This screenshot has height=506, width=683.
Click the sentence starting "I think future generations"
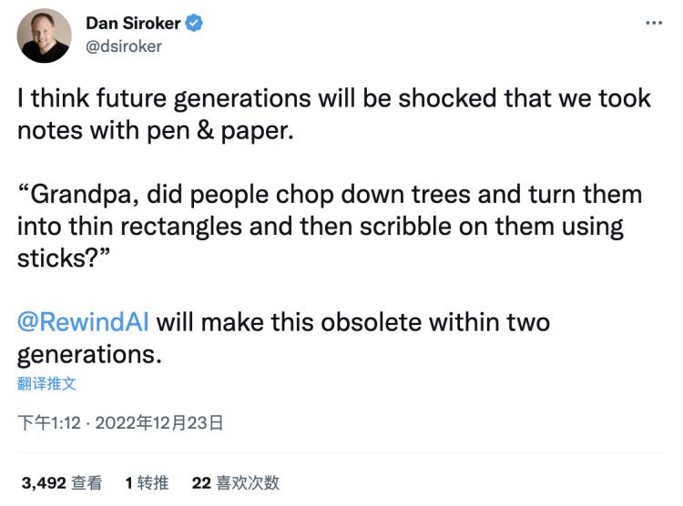tap(333, 98)
